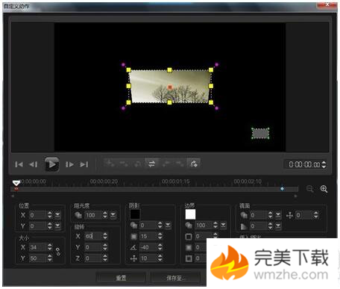The image size is (340, 289).
Task: Click the Size Y value field
Action: coord(38,258)
